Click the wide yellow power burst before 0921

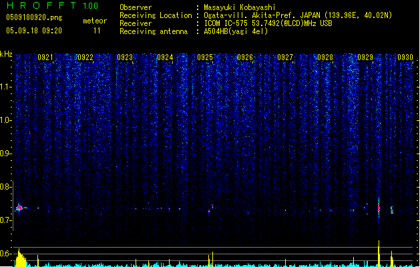click(x=21, y=258)
